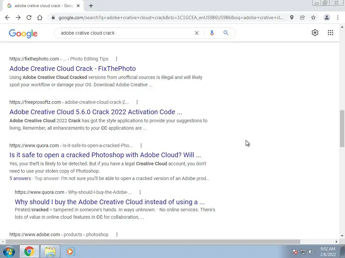Open Action Center flag in tray

click(295, 252)
